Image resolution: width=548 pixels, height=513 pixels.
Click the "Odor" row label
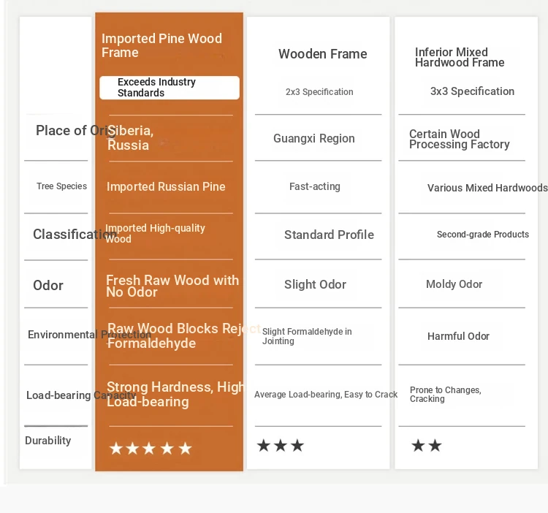[48, 286]
